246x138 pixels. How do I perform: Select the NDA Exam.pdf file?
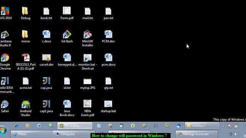point(88,108)
